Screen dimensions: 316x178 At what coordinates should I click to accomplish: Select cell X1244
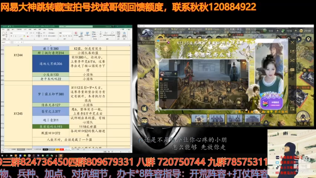(x=18, y=55)
